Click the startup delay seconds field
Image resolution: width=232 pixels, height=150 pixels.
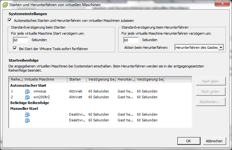(20, 40)
